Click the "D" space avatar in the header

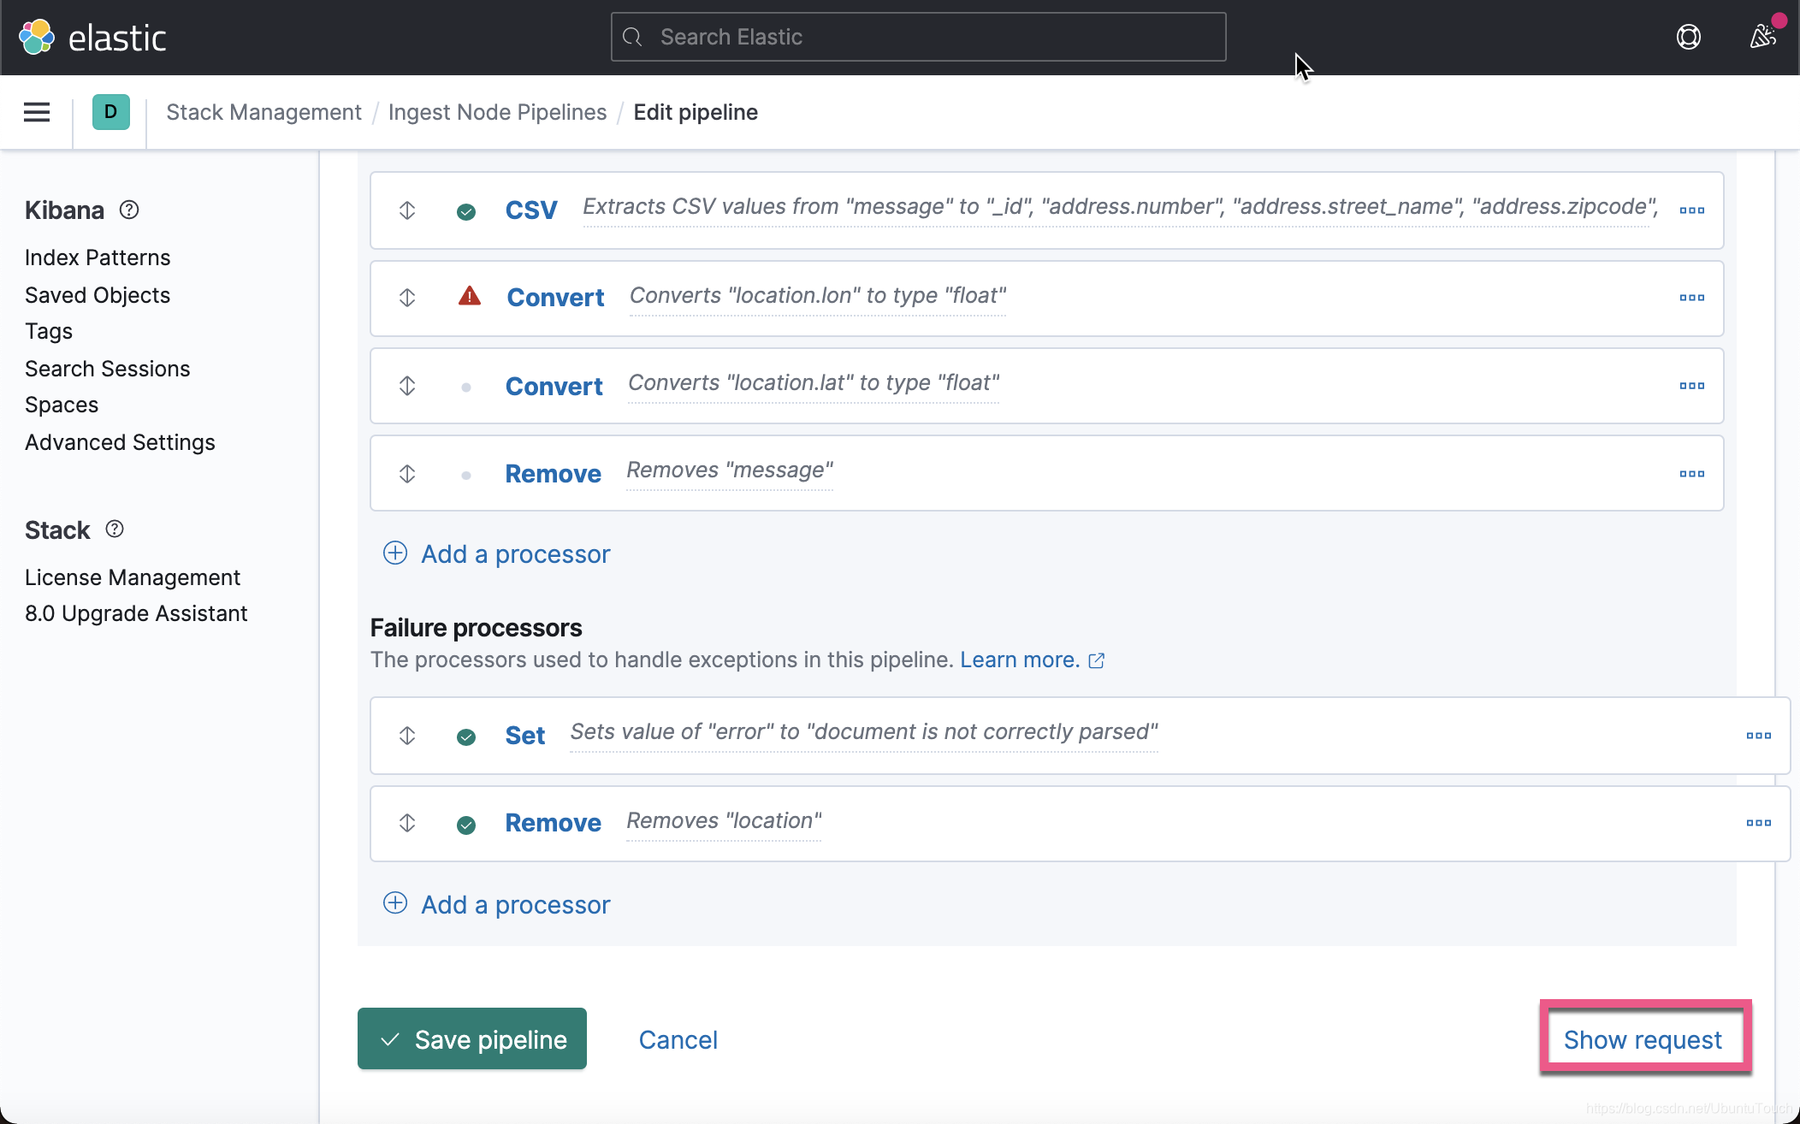coord(110,112)
